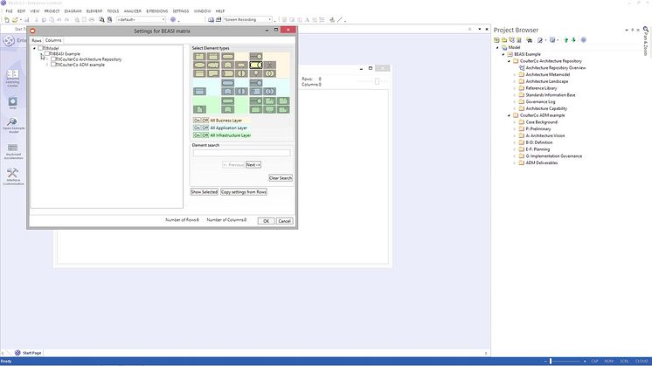
Task: Open Keyboard Accelerators from the sidebar
Action: (x=13, y=151)
